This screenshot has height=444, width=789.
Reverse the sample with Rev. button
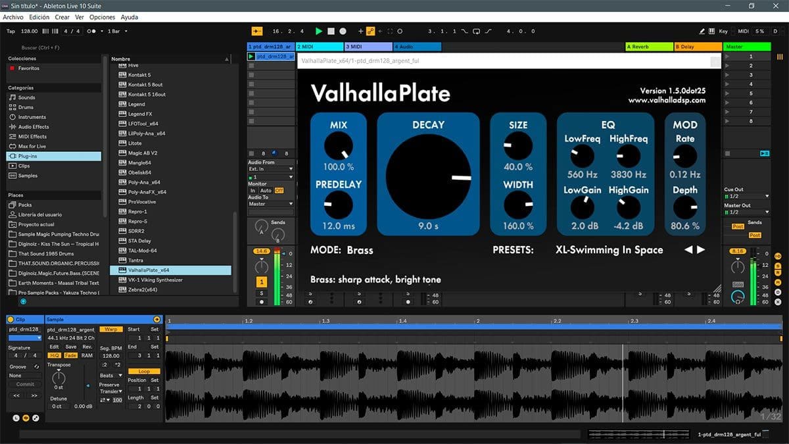(87, 347)
